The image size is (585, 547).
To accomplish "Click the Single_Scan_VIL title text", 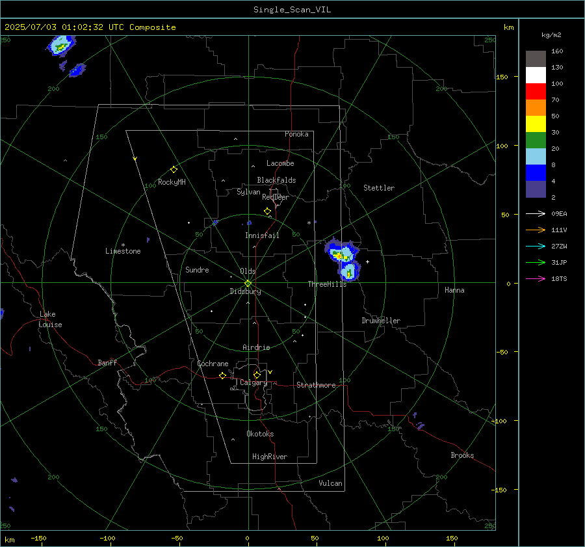I will pyautogui.click(x=292, y=10).
